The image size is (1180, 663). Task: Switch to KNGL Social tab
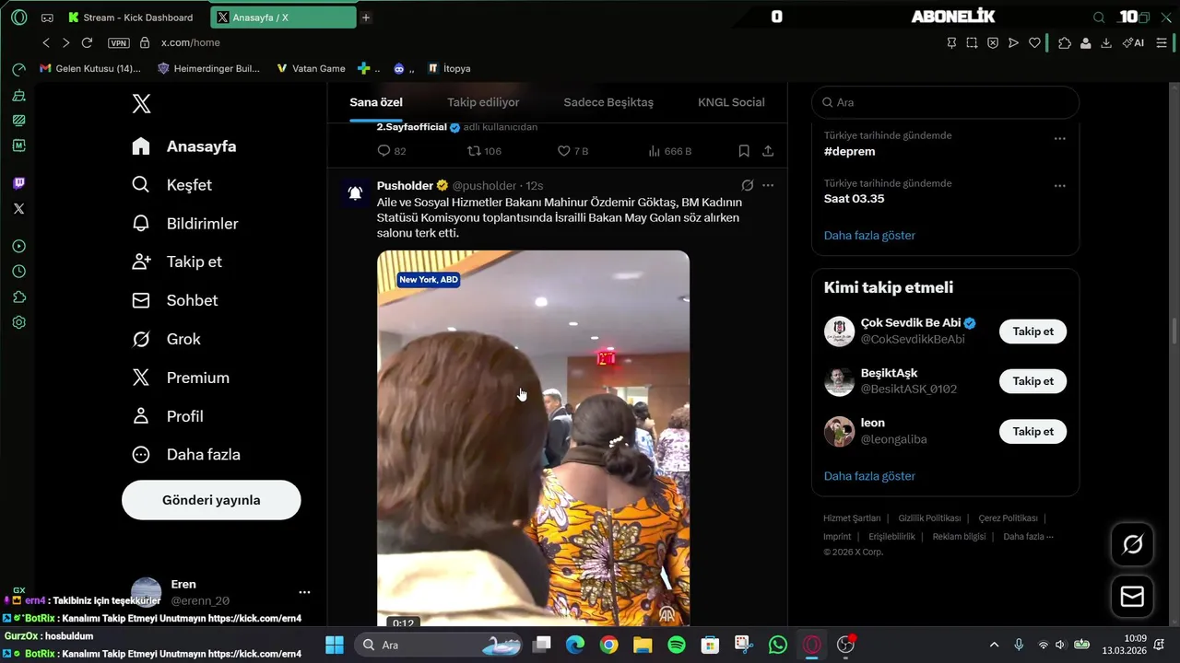(731, 102)
